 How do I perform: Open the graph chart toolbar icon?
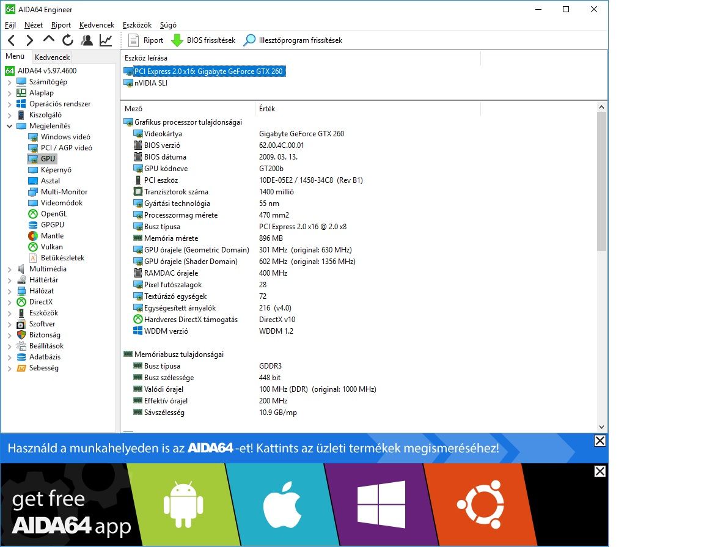tap(106, 40)
